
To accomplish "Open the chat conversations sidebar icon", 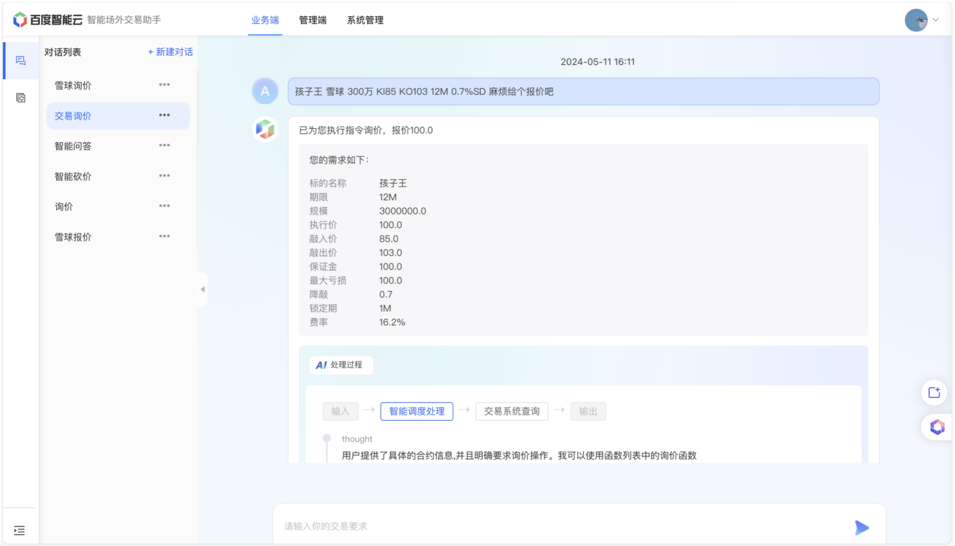I will (x=20, y=61).
